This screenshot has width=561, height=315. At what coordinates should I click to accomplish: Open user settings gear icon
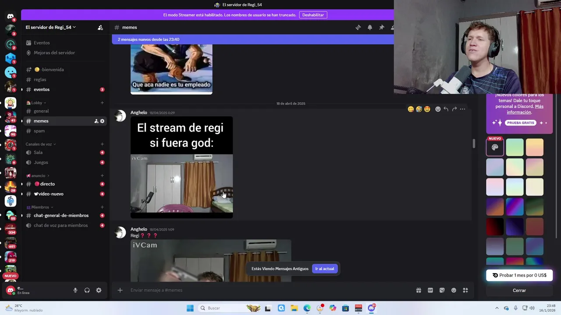coord(99,290)
